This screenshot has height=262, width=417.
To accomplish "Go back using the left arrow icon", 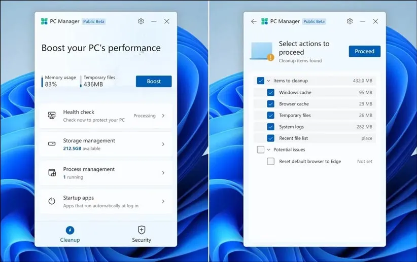I will [x=254, y=21].
